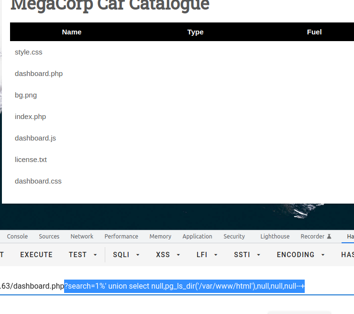Expand the ENCODING dropdown
Viewport: 354px width, 314px height.
300,255
